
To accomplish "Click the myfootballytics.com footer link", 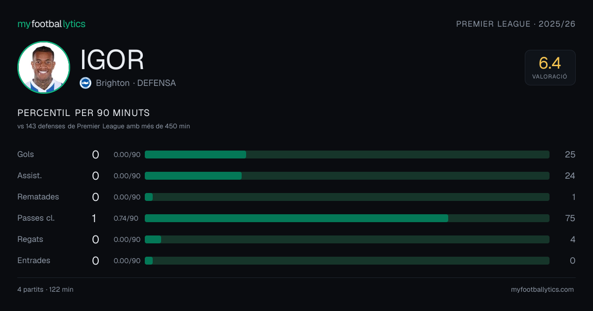I will point(543,290).
